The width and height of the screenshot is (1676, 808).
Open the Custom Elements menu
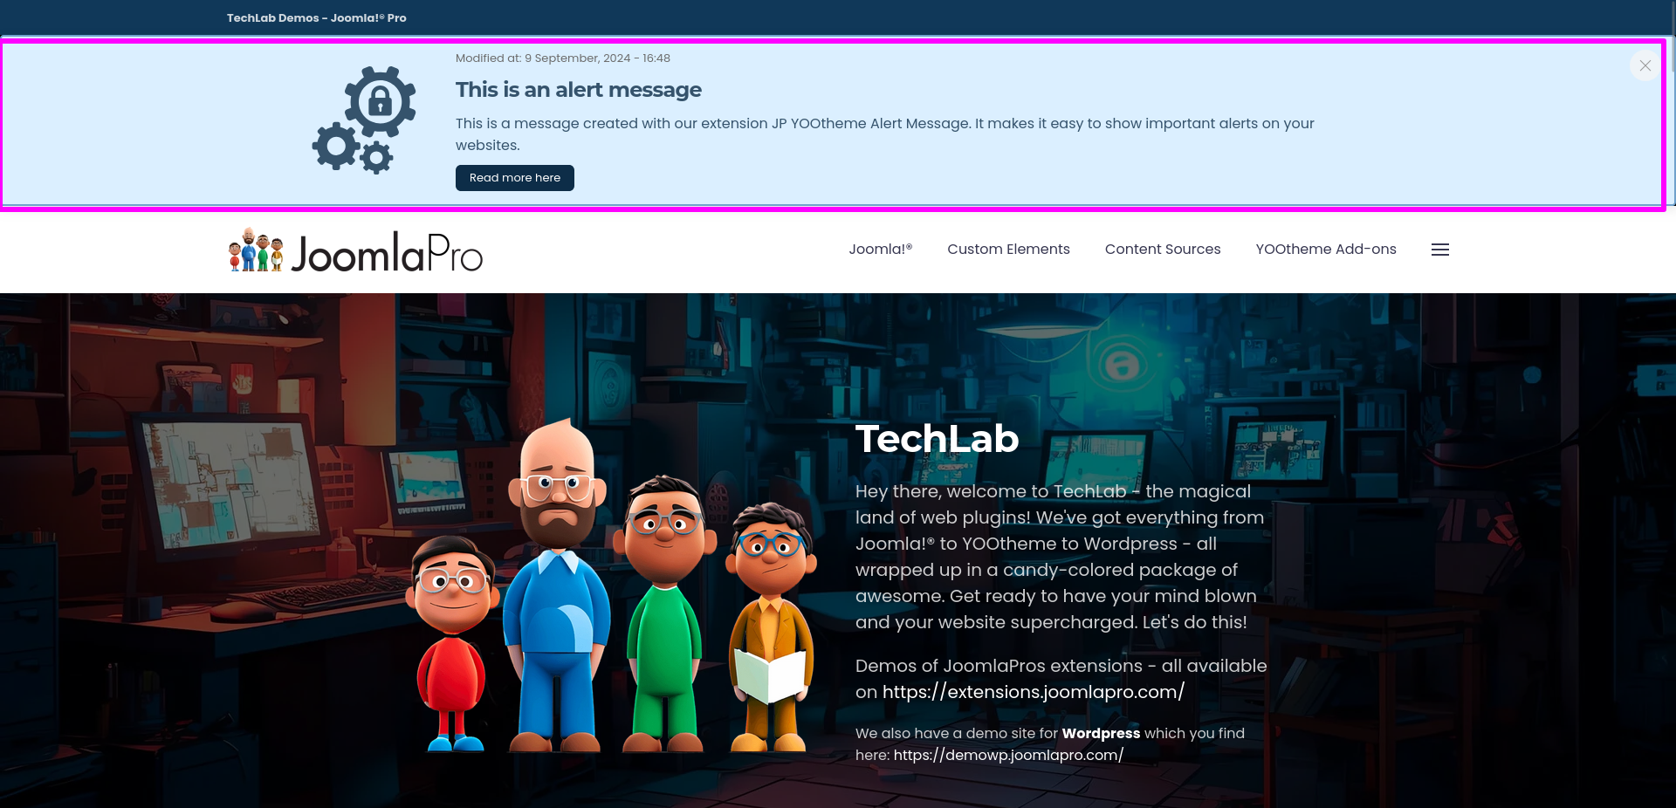1008,250
